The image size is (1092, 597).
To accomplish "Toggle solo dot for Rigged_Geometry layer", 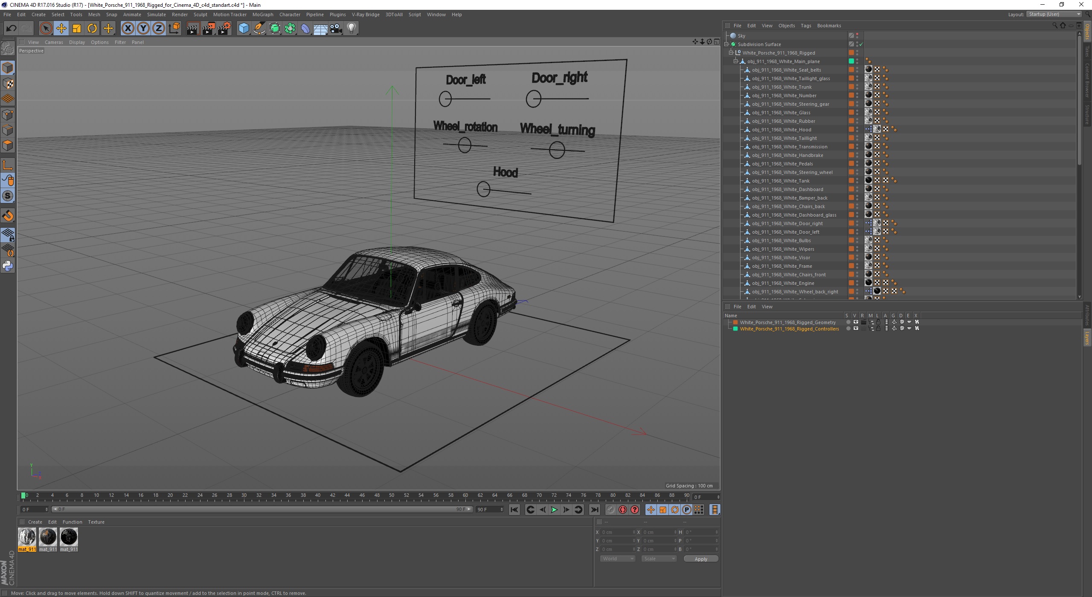I will (848, 322).
